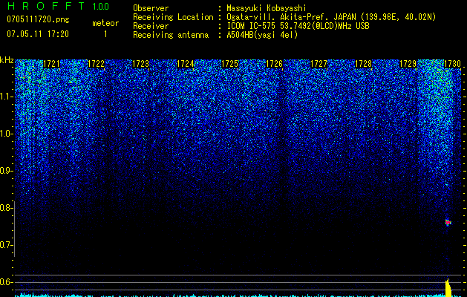Click the 1729 time marker

[x=408, y=64]
